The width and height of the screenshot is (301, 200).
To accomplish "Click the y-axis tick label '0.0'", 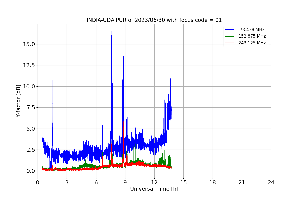I will pos(31,171).
